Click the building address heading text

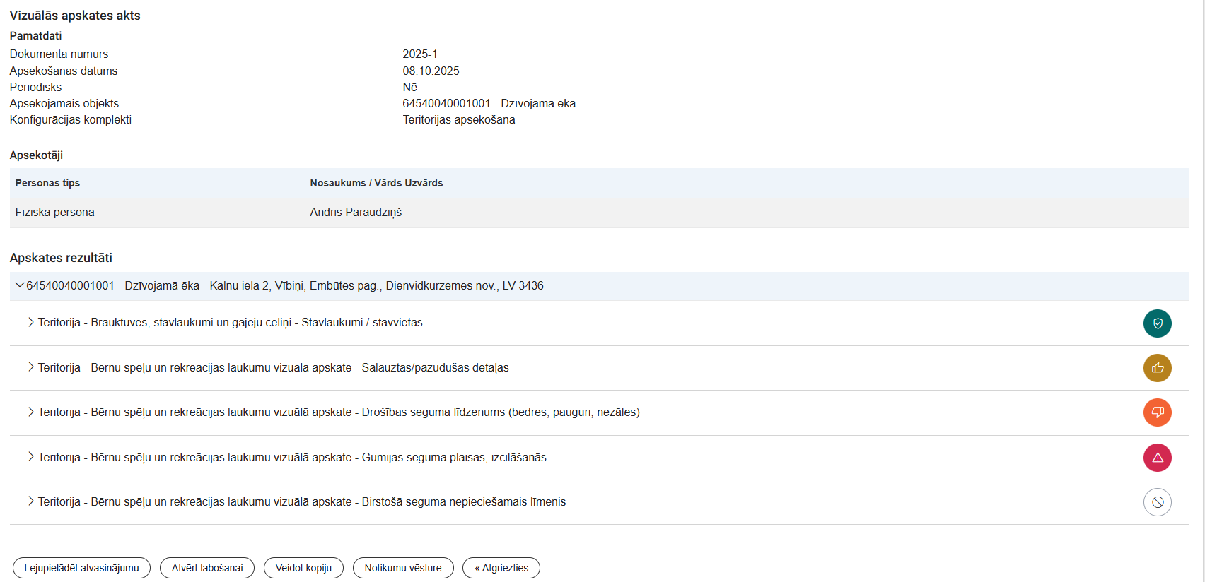[x=285, y=286]
